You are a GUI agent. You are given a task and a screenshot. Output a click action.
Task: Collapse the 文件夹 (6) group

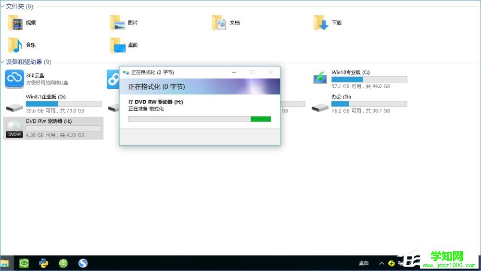(x=2, y=6)
